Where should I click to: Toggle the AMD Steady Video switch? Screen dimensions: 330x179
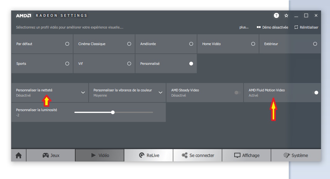pyautogui.click(x=238, y=93)
